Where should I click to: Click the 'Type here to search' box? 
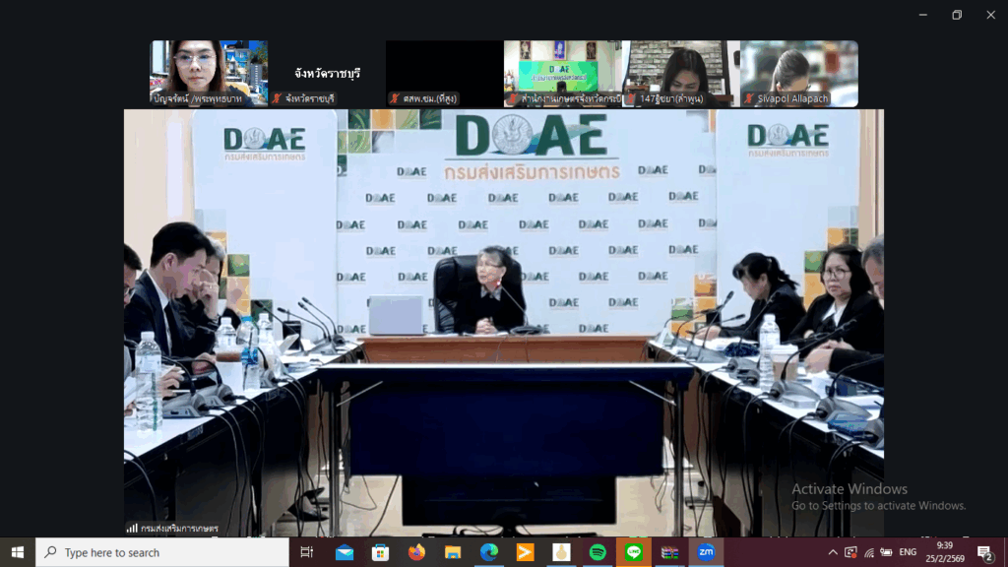(x=162, y=552)
